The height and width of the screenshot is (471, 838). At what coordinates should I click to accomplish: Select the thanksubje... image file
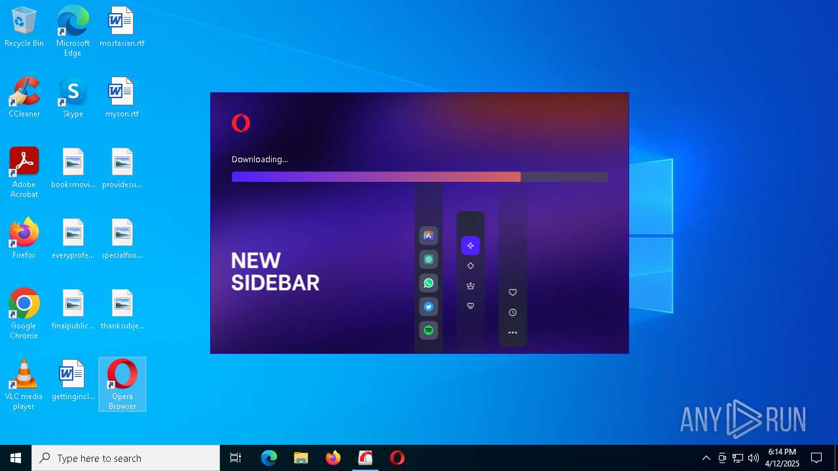point(122,309)
